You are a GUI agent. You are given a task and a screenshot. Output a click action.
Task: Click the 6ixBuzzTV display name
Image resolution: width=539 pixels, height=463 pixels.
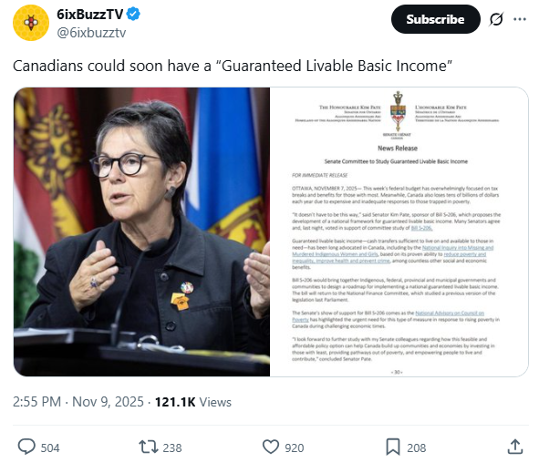[89, 14]
